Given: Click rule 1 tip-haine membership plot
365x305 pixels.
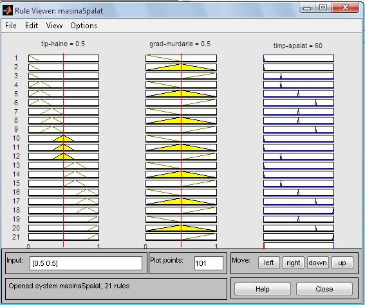Looking at the screenshot, I should (64, 58).
